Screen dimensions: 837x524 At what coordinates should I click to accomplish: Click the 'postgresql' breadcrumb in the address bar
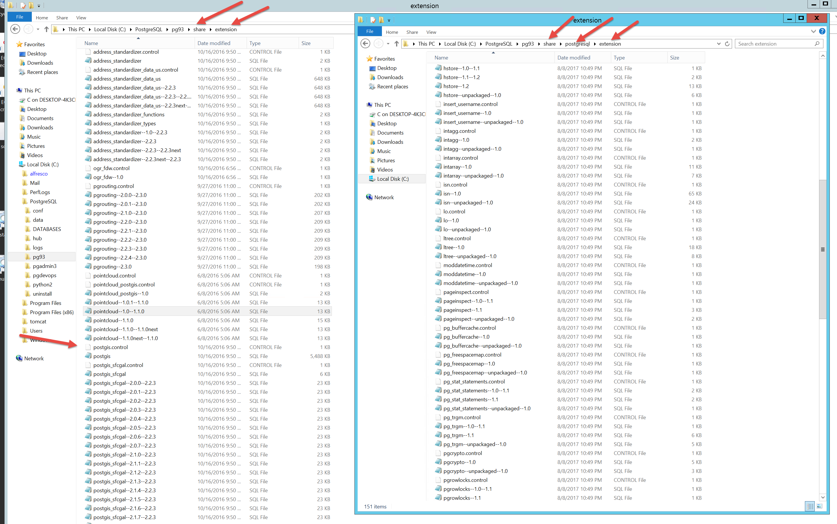point(577,44)
